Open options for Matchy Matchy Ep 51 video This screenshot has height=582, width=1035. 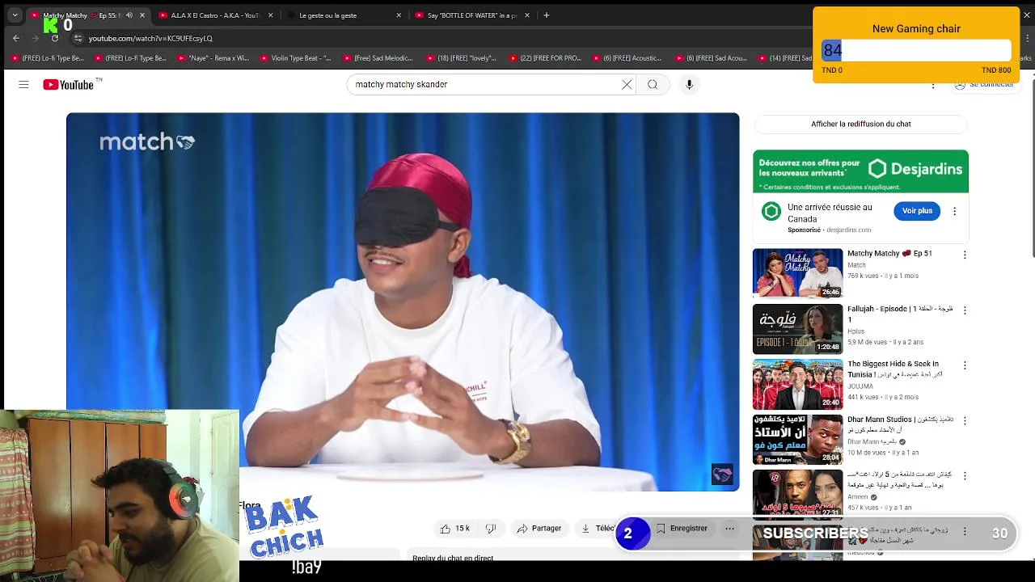[964, 255]
